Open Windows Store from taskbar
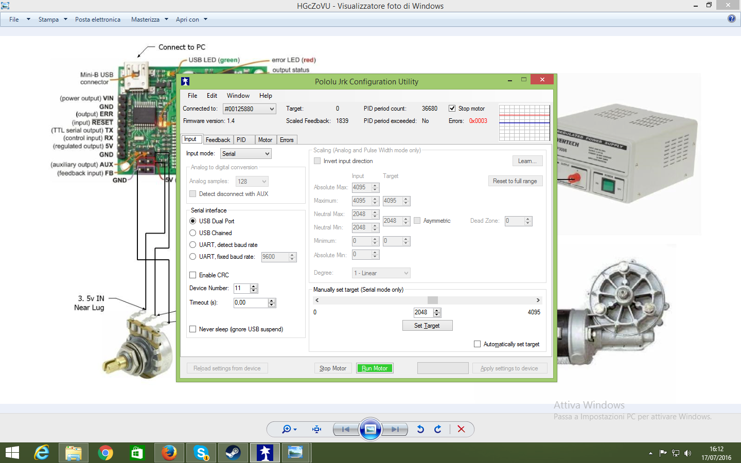Image resolution: width=741 pixels, height=463 pixels. pos(137,453)
